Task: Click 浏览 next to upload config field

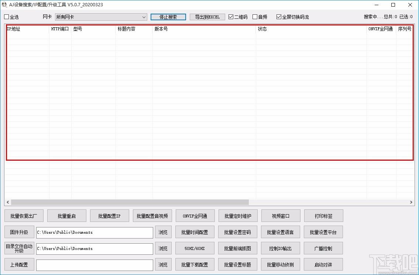Action: [163, 265]
